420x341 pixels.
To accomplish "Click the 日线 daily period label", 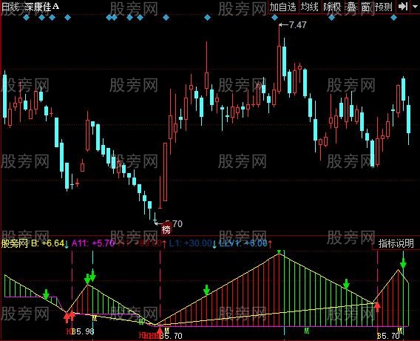I will pyautogui.click(x=10, y=7).
